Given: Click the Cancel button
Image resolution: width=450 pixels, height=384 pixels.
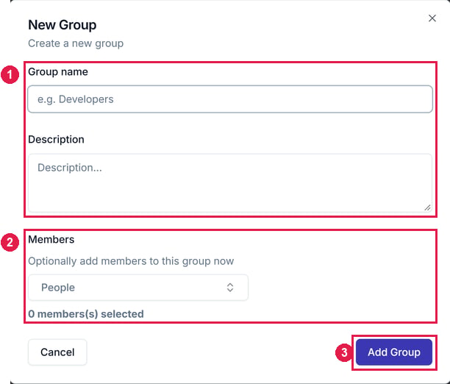Looking at the screenshot, I should (x=57, y=352).
